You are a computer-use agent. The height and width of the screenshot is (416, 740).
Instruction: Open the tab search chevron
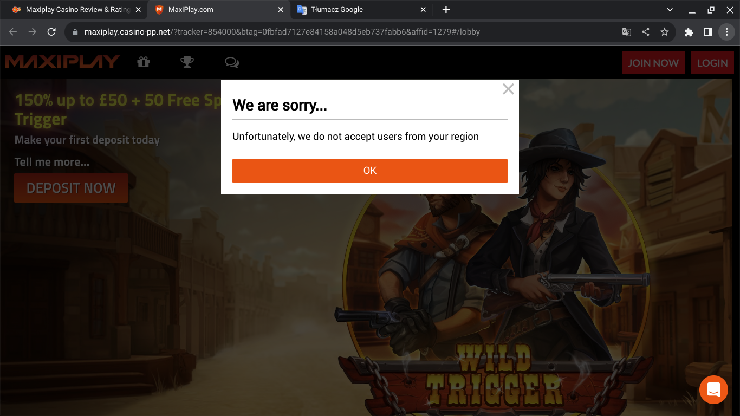point(670,9)
